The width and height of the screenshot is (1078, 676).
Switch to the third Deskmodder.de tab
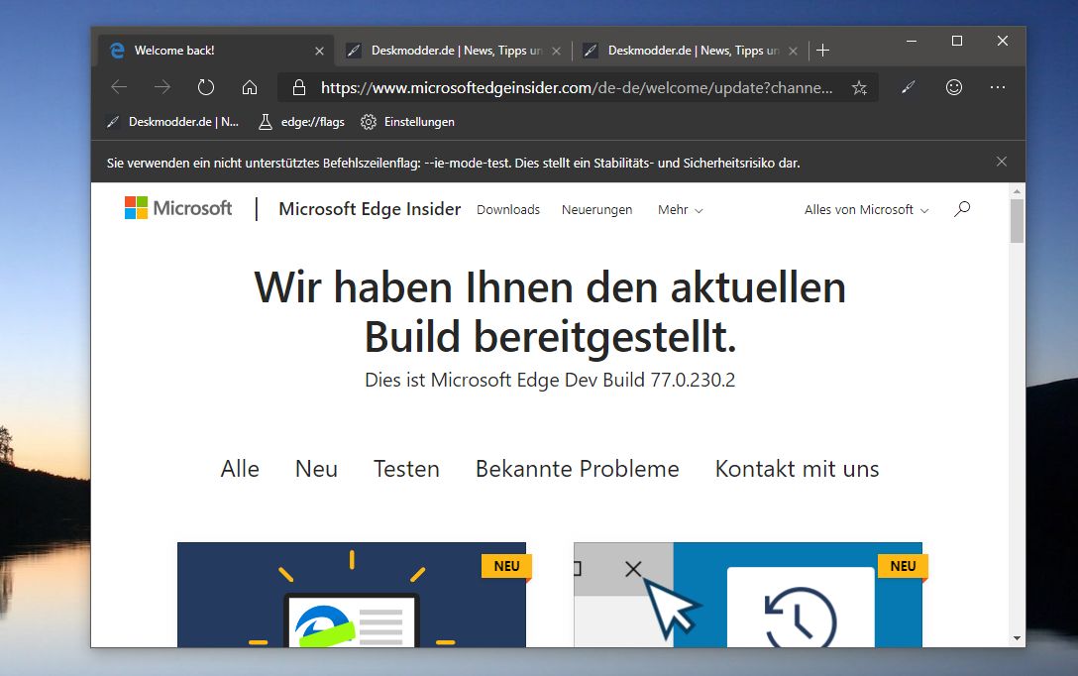[691, 51]
